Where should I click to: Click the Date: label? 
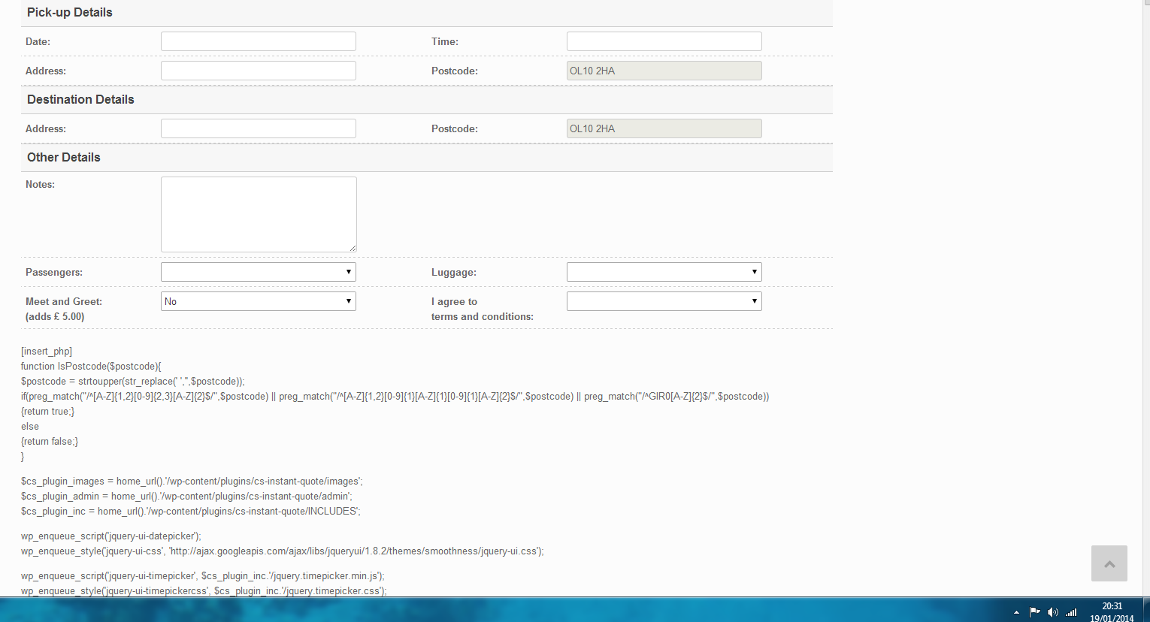(x=38, y=42)
